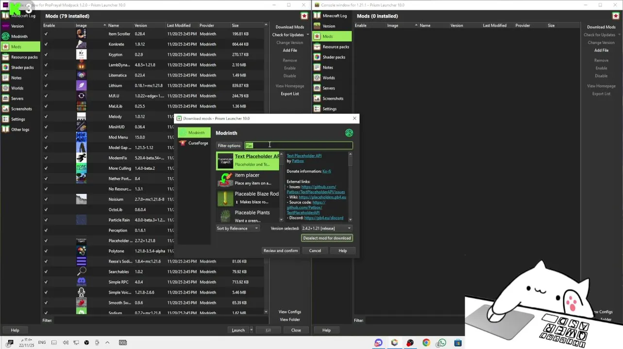Open Screenshots tab in right 1.21.1 window
The image size is (623, 349).
pos(332,98)
